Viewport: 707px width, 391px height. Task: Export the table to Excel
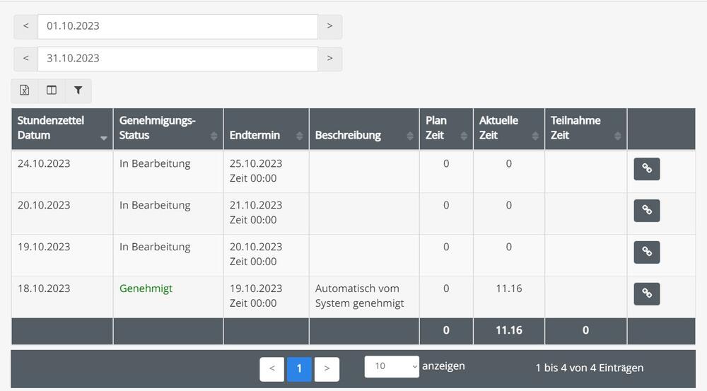pyautogui.click(x=25, y=91)
